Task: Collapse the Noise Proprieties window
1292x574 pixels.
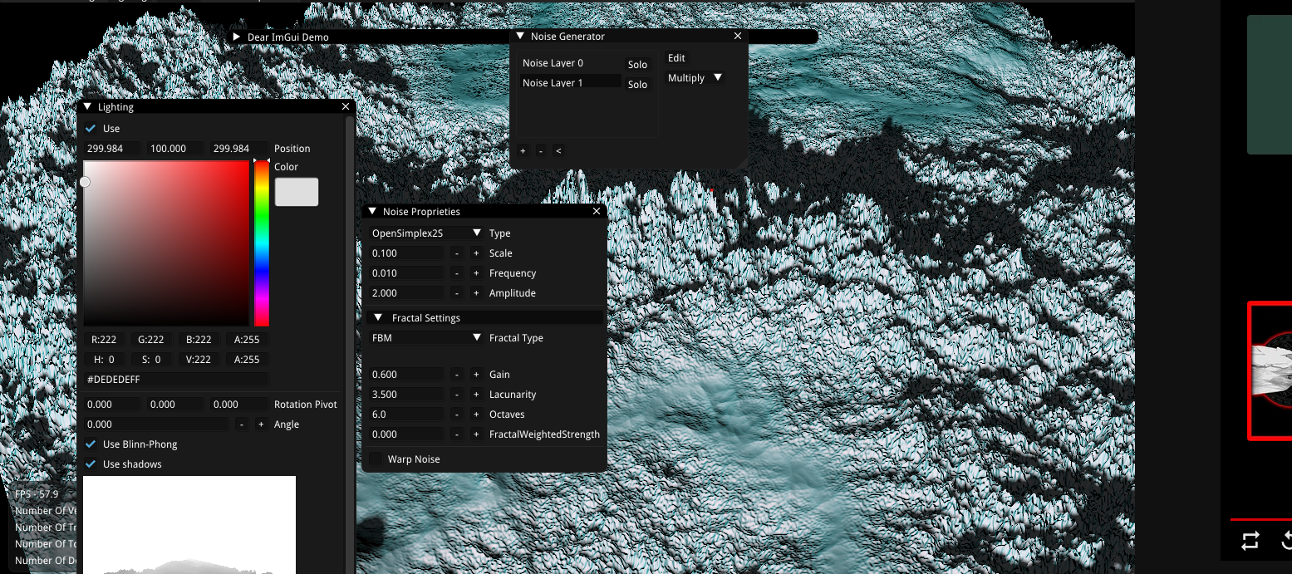Action: tap(372, 212)
